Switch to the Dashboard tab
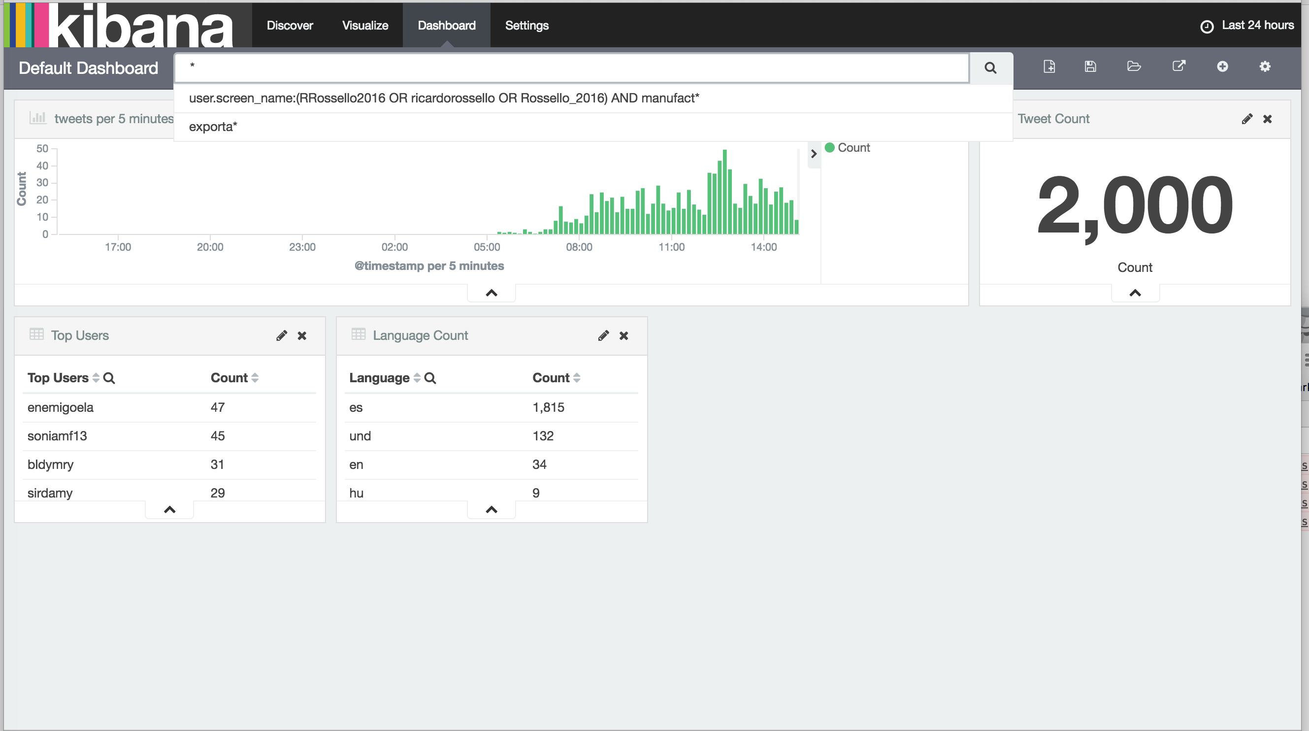Screen dimensions: 1309x731 446,25
